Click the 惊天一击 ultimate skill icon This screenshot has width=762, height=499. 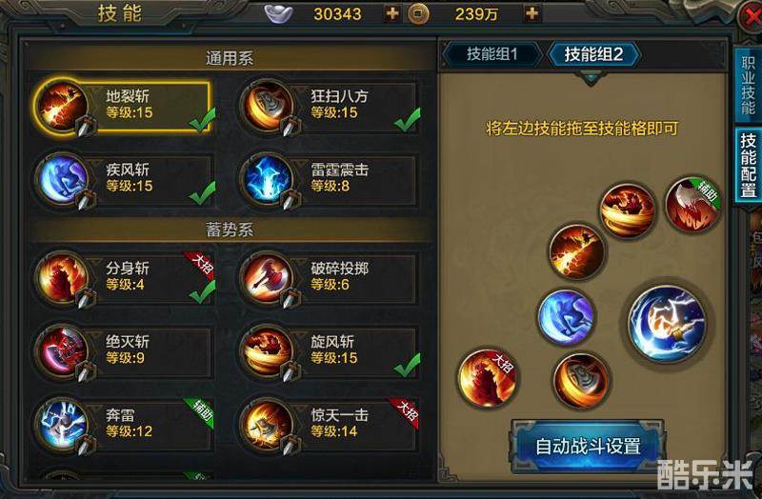[267, 424]
